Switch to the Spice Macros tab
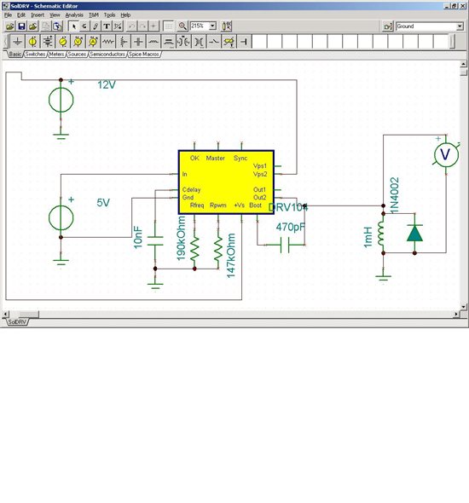This screenshot has width=469, height=503. coord(144,55)
